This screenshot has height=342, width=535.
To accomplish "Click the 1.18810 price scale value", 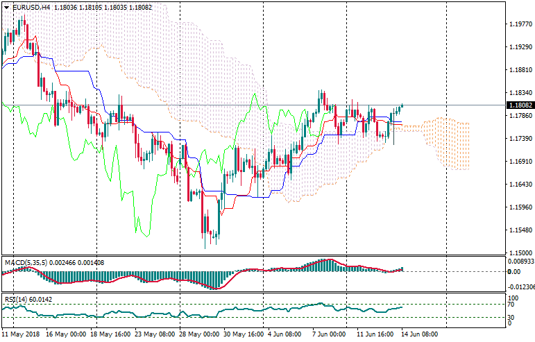I will tap(520, 70).
